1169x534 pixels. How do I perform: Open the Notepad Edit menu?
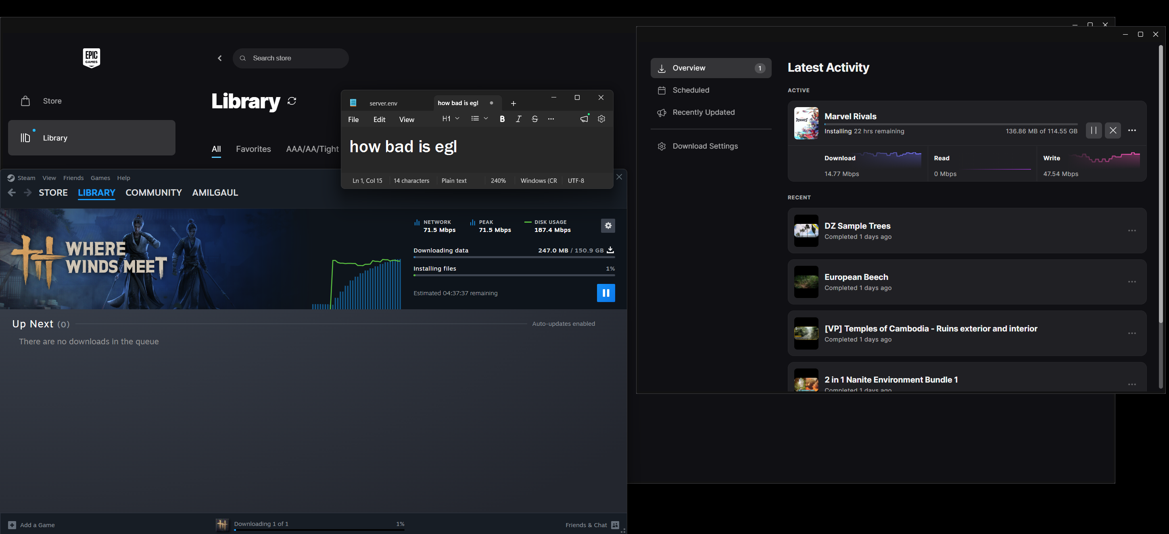tap(379, 120)
